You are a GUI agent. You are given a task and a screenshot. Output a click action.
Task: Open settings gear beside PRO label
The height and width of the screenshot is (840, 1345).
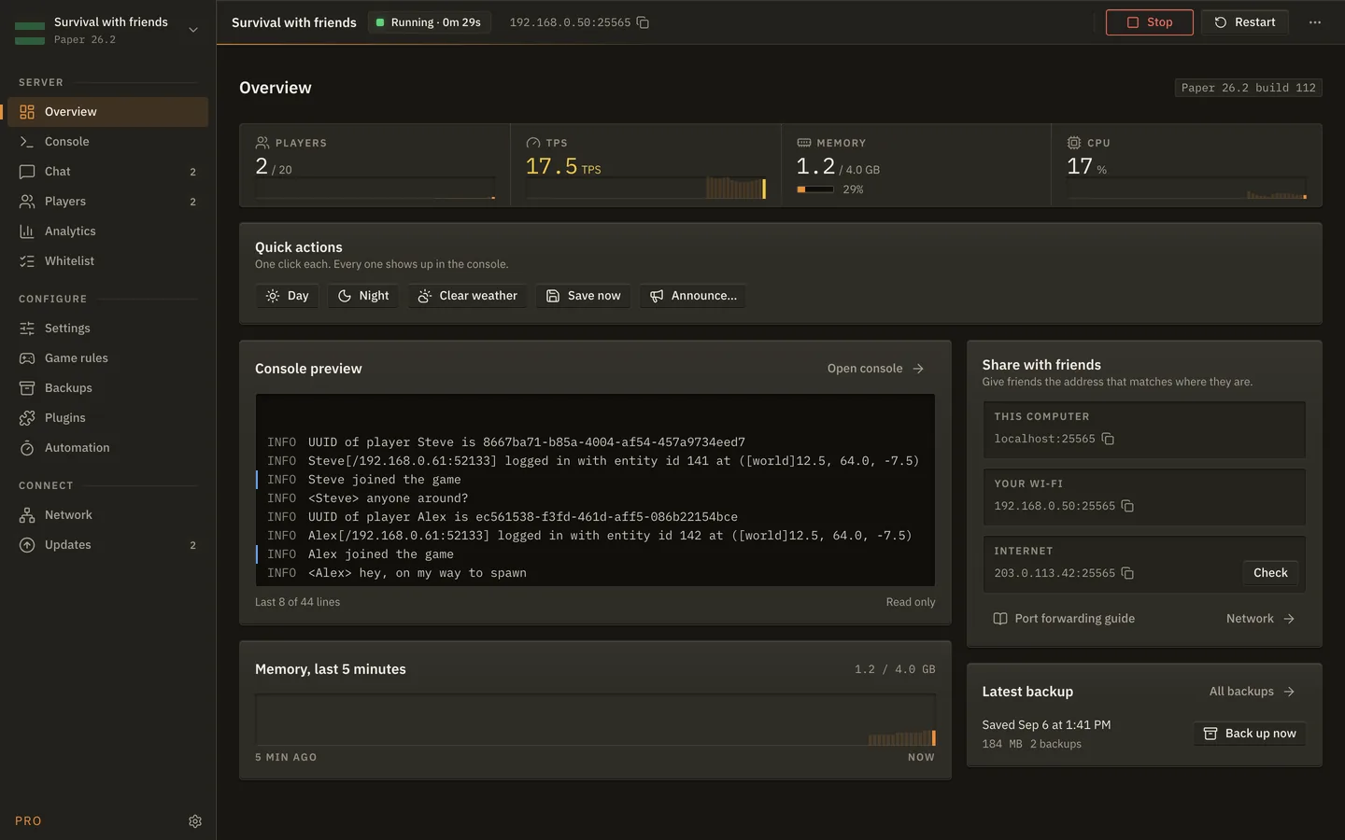pos(195,821)
